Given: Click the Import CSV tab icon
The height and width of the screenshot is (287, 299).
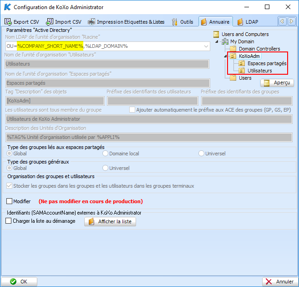Looking at the screenshot, I should 50,22.
